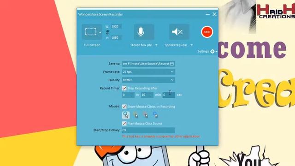Uncheck Show Mouse Clicks in Recording
The width and height of the screenshot is (295, 166).
(x=124, y=107)
